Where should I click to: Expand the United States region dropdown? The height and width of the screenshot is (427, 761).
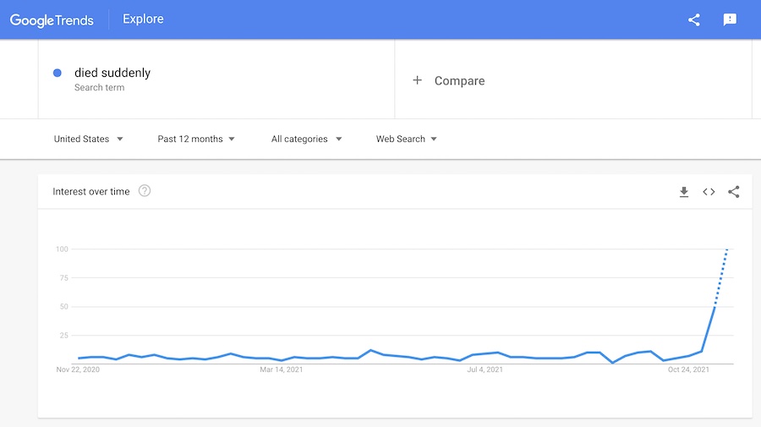(x=88, y=140)
